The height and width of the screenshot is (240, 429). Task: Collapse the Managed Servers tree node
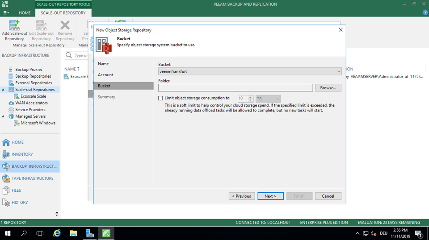[x=4, y=116]
